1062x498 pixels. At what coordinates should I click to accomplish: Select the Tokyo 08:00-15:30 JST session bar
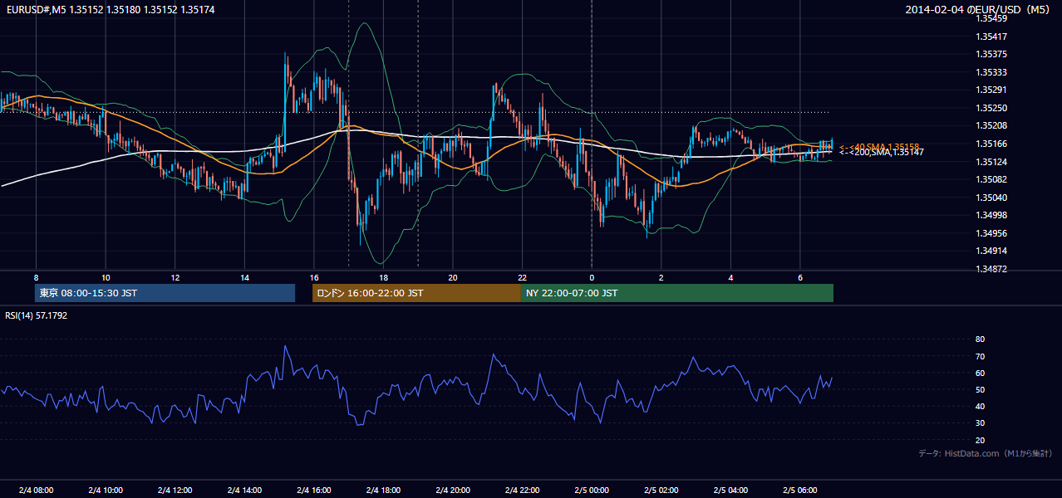pos(165,293)
